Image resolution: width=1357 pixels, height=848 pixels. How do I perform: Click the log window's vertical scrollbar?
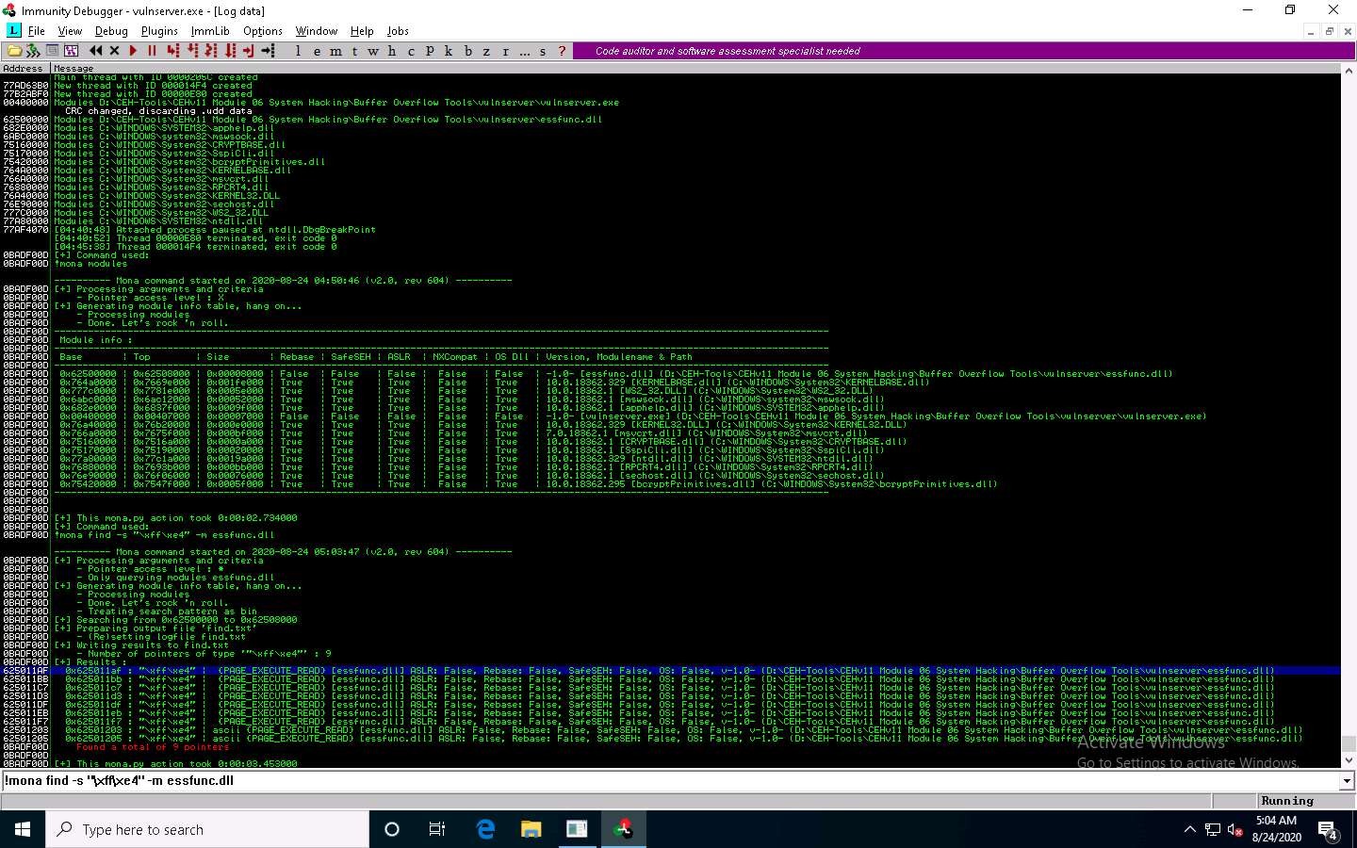tap(1348, 415)
